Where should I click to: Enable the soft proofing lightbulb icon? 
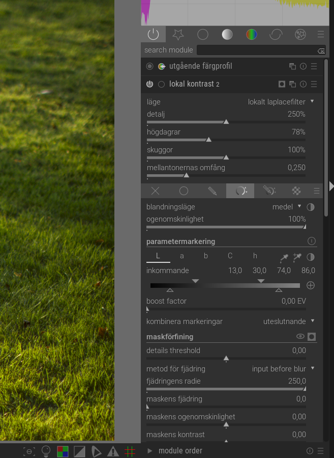click(x=46, y=451)
